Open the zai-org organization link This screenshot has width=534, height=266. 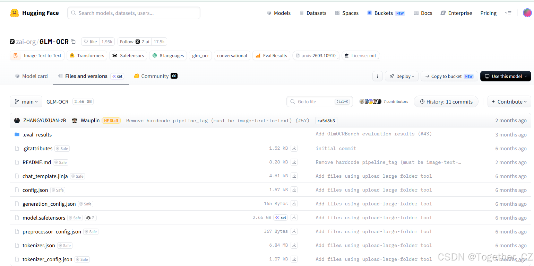pyautogui.click(x=26, y=42)
